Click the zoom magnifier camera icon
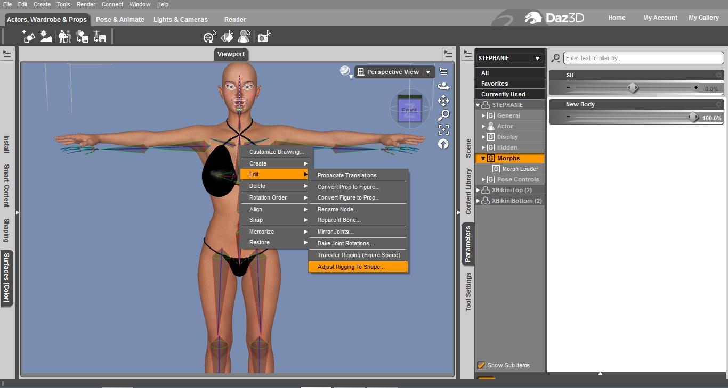The height and width of the screenshot is (388, 728). 443,115
